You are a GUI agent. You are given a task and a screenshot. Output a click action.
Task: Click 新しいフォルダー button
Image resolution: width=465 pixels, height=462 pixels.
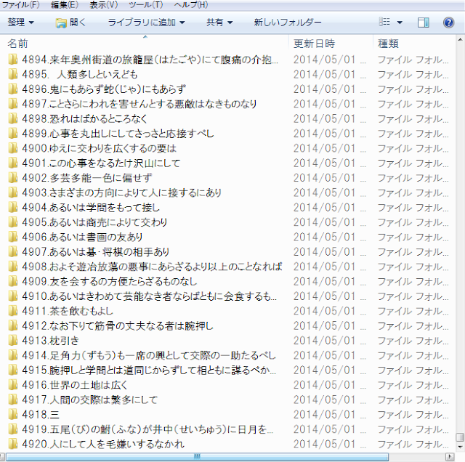(288, 23)
